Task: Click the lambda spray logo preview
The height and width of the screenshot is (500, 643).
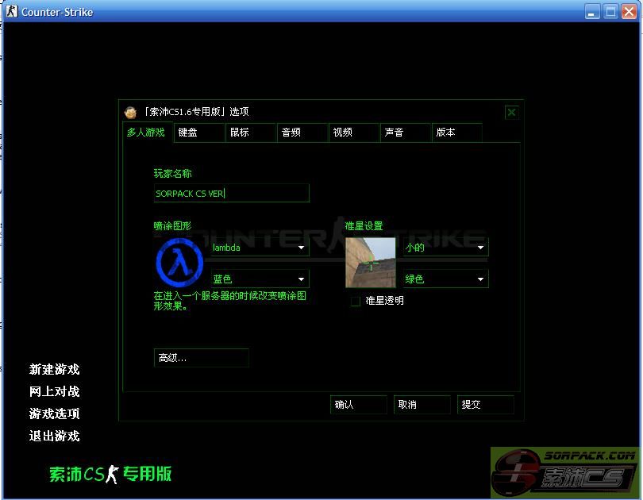Action: [180, 263]
